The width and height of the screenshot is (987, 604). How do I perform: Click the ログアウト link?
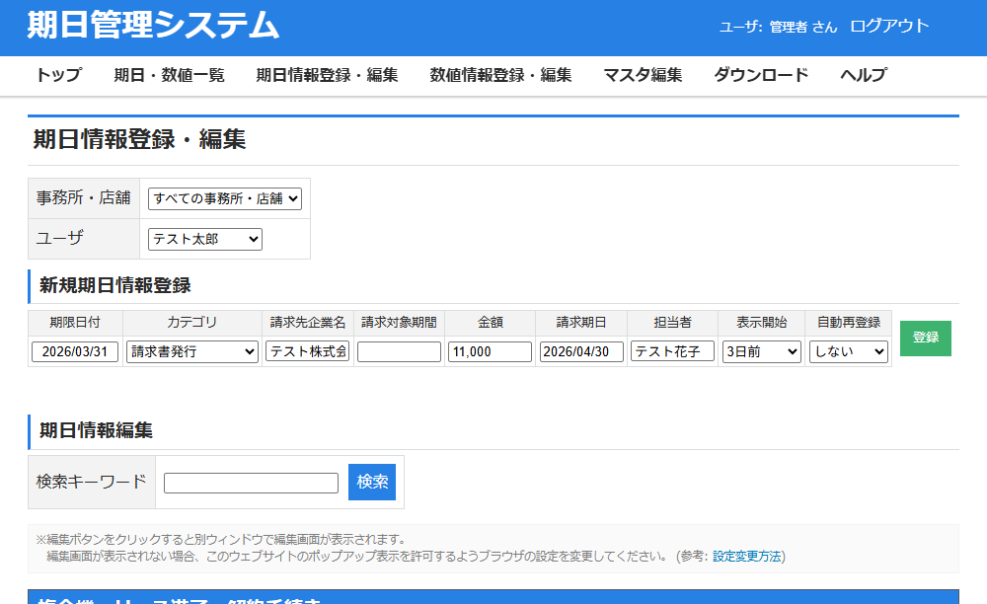pos(889,27)
